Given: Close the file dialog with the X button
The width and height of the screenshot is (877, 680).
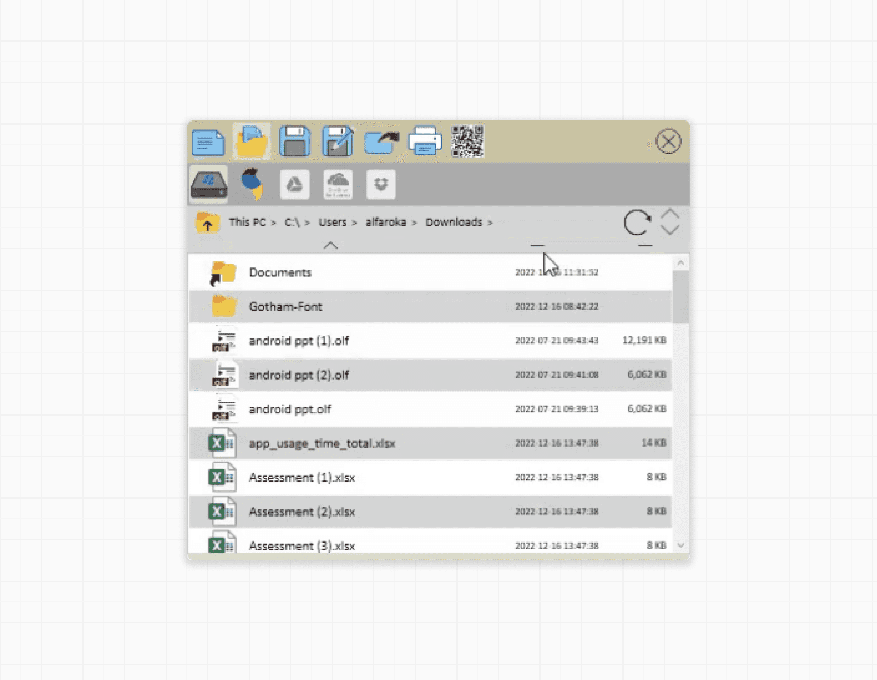Looking at the screenshot, I should 668,141.
